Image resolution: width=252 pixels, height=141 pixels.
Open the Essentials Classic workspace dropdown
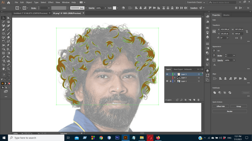coord(196,2)
